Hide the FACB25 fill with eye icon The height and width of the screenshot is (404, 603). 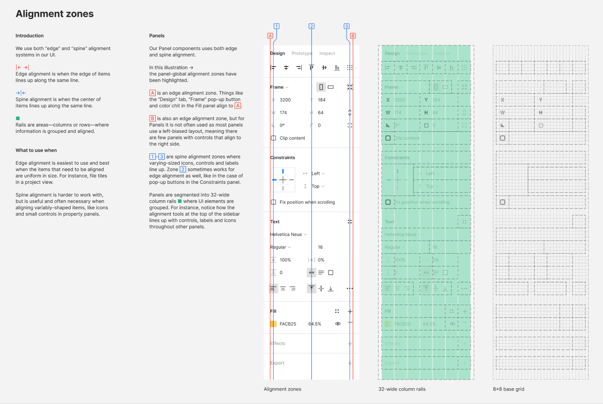point(338,324)
